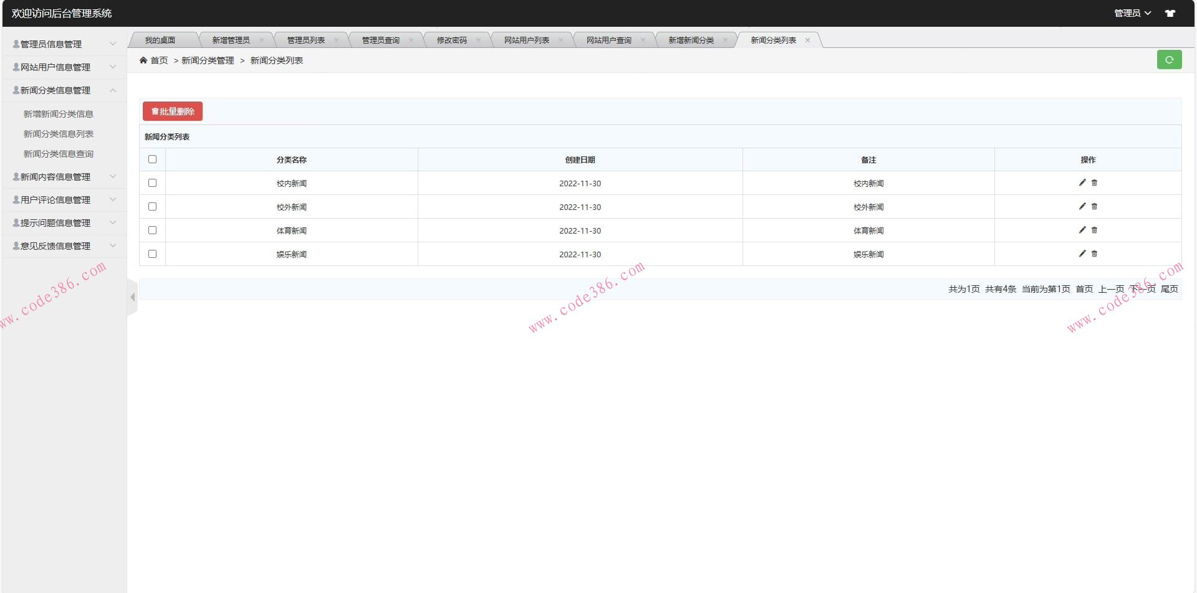This screenshot has height=593, width=1197.
Task: Delete the 娱乐新闻 category row
Action: [x=1094, y=254]
